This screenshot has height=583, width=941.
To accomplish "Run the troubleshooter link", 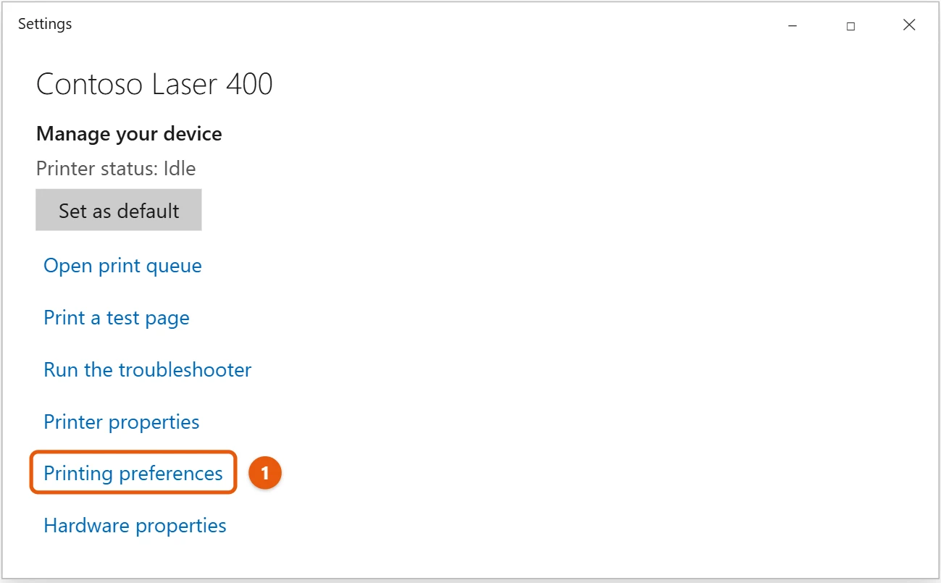I will (148, 369).
